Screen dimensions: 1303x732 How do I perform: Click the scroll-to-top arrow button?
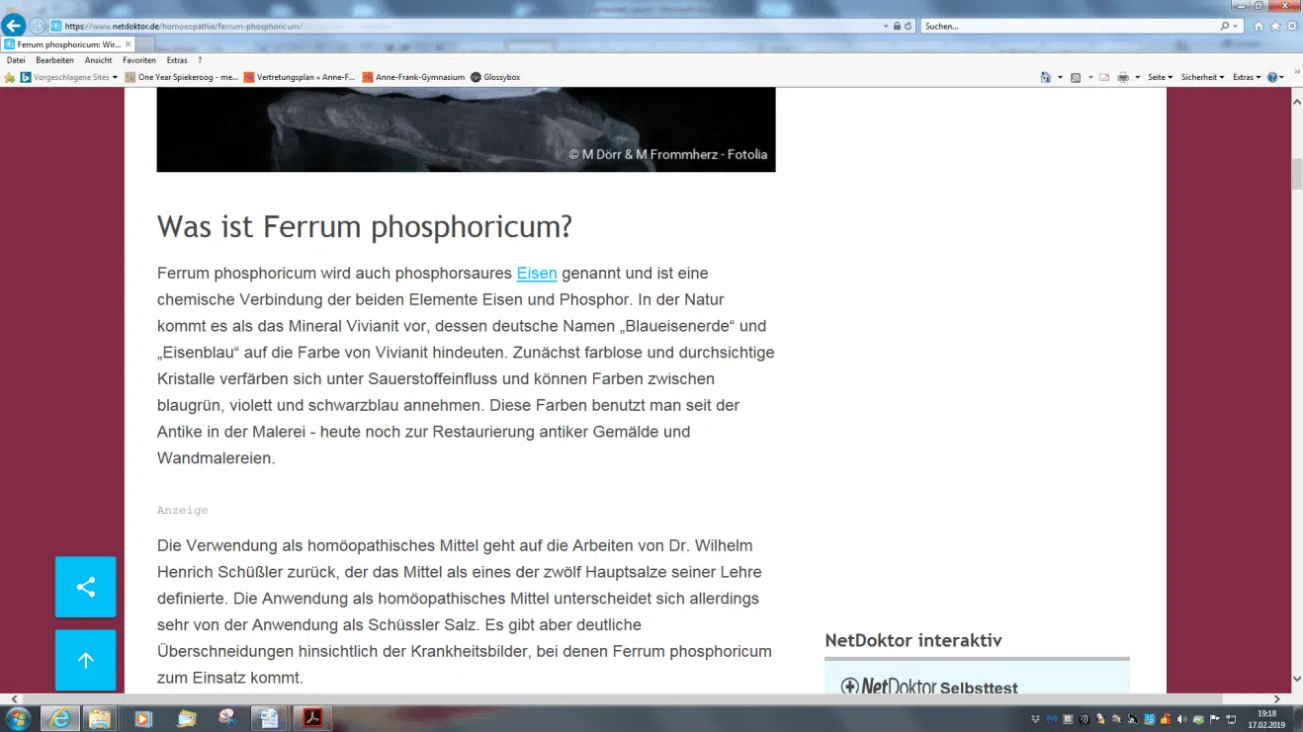pos(86,660)
